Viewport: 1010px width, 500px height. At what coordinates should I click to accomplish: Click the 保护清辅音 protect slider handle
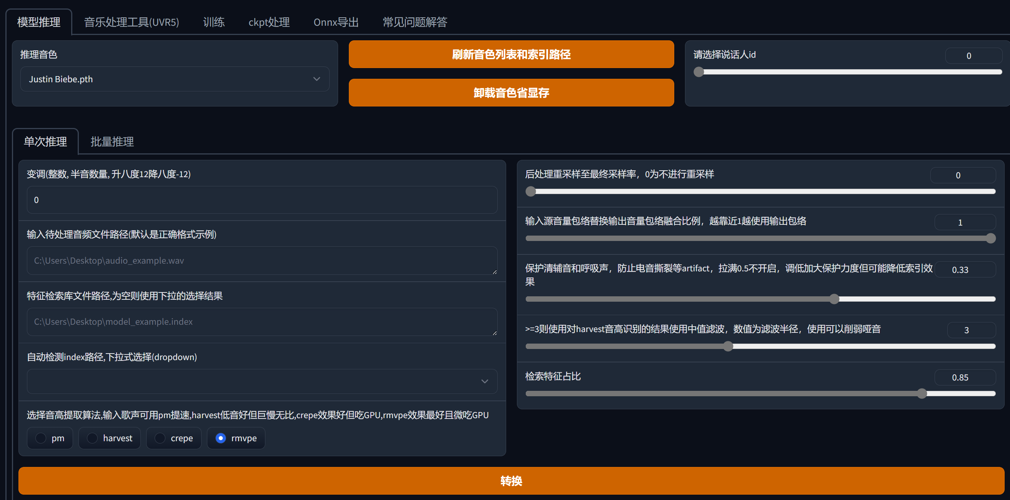[834, 299]
